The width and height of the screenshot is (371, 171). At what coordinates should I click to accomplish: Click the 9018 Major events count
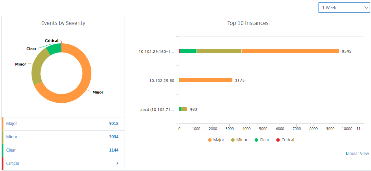114,123
